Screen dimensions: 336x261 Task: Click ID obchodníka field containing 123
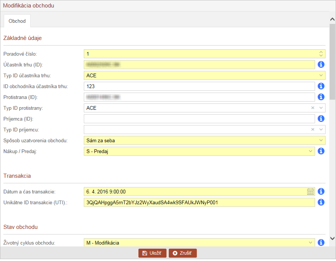pyautogui.click(x=199, y=86)
